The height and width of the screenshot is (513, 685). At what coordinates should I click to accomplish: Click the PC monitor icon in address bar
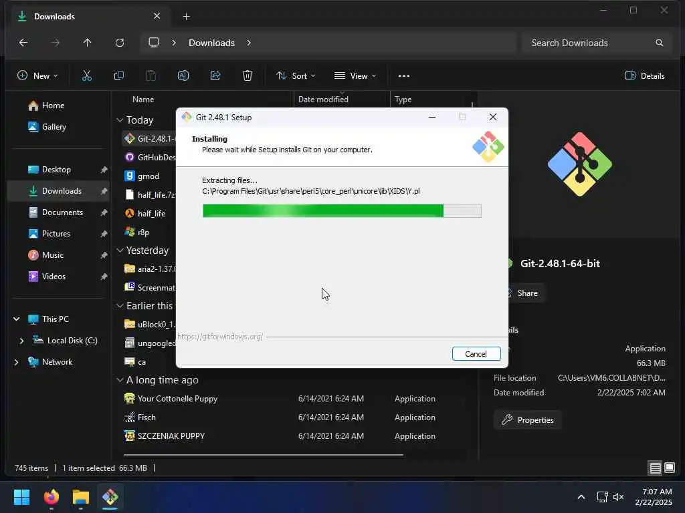coord(154,43)
